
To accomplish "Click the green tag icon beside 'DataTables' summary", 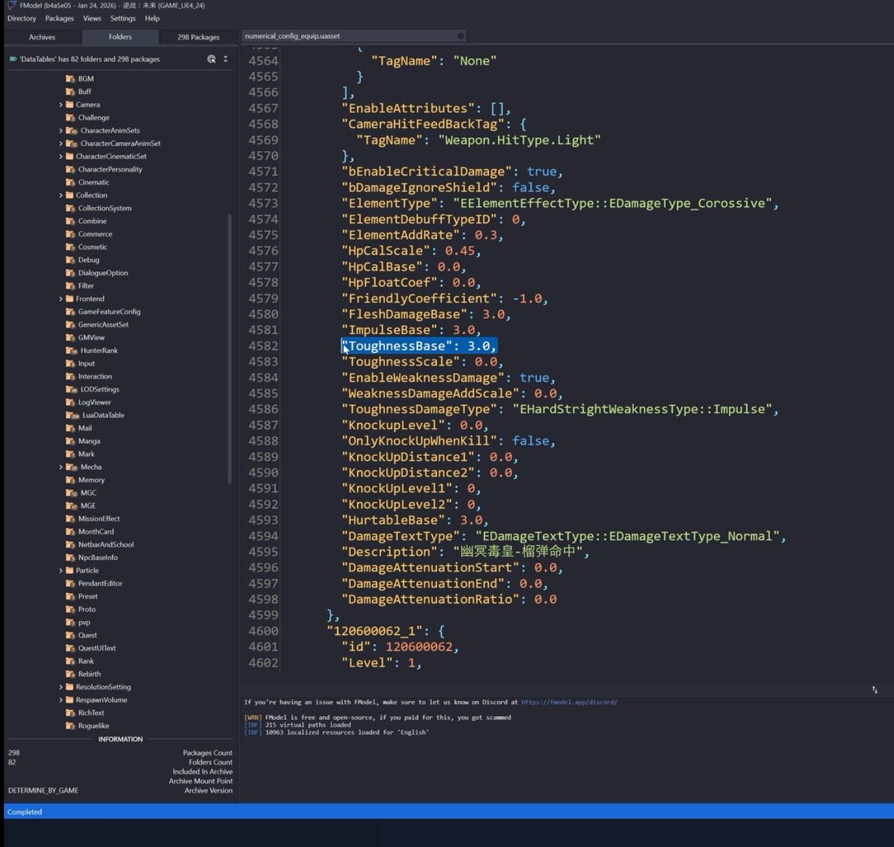I will tap(13, 59).
